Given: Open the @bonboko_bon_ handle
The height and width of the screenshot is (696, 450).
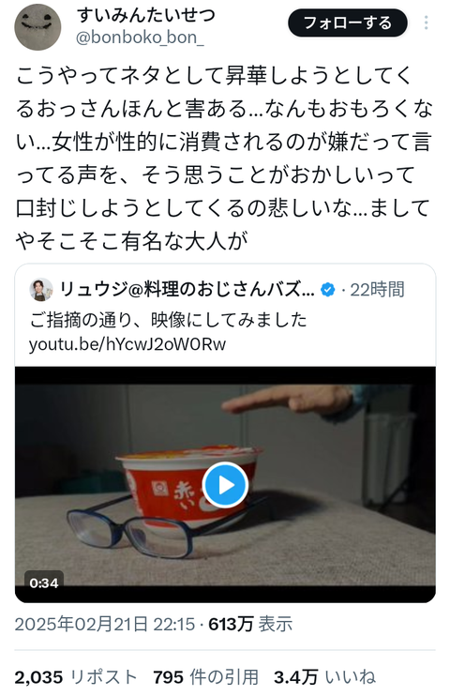Looking at the screenshot, I should pos(140,38).
